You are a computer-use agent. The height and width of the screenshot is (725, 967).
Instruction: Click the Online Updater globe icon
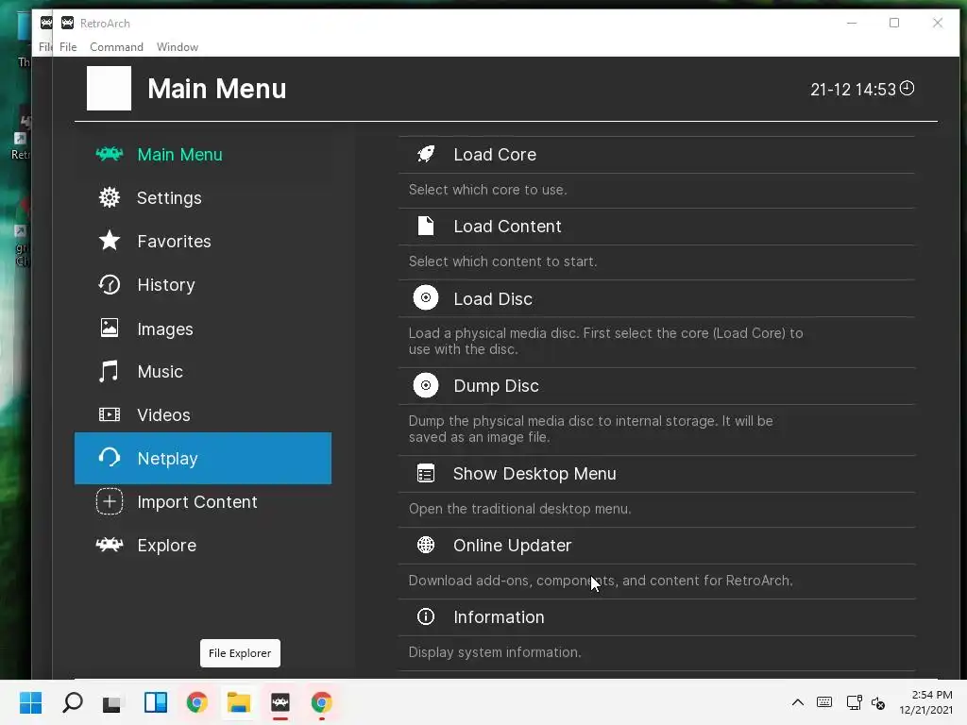point(426,545)
